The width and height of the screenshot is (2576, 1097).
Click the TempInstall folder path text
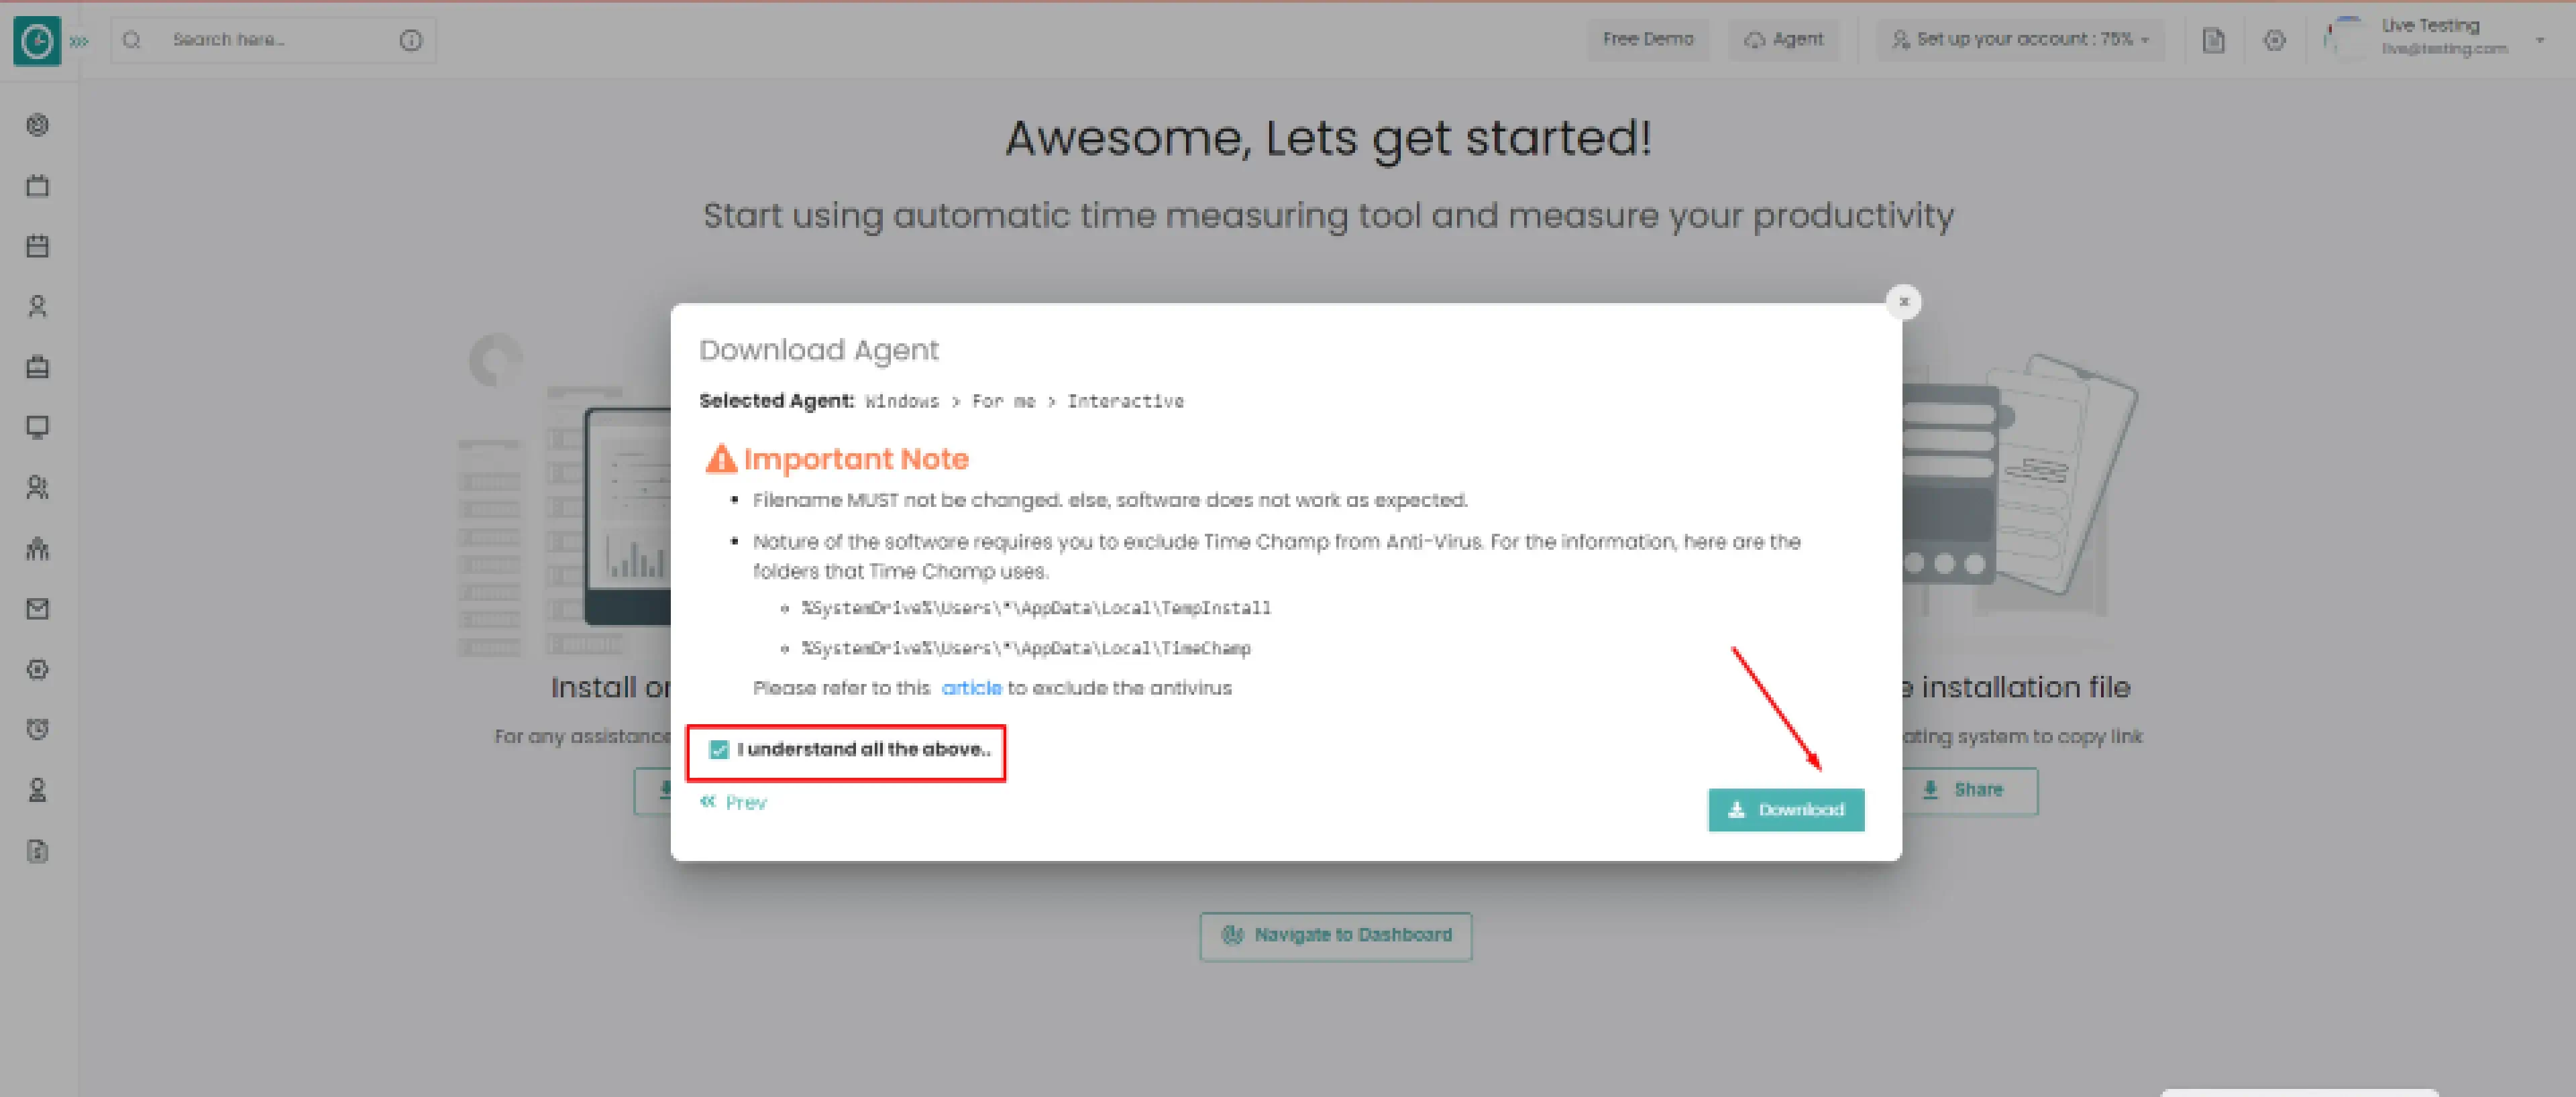click(1036, 608)
